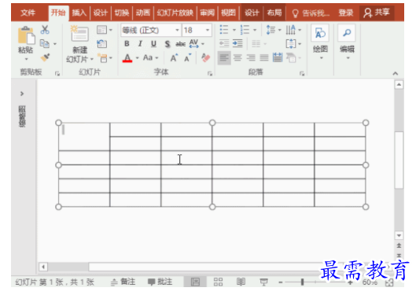Click the Copy icon
This screenshot has height=295, width=416.
coord(45,43)
